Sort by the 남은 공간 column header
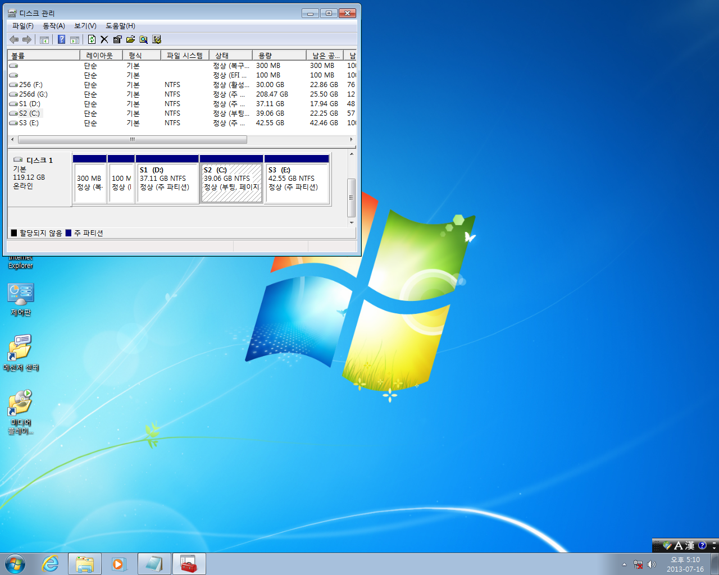The height and width of the screenshot is (575, 719). click(x=325, y=56)
